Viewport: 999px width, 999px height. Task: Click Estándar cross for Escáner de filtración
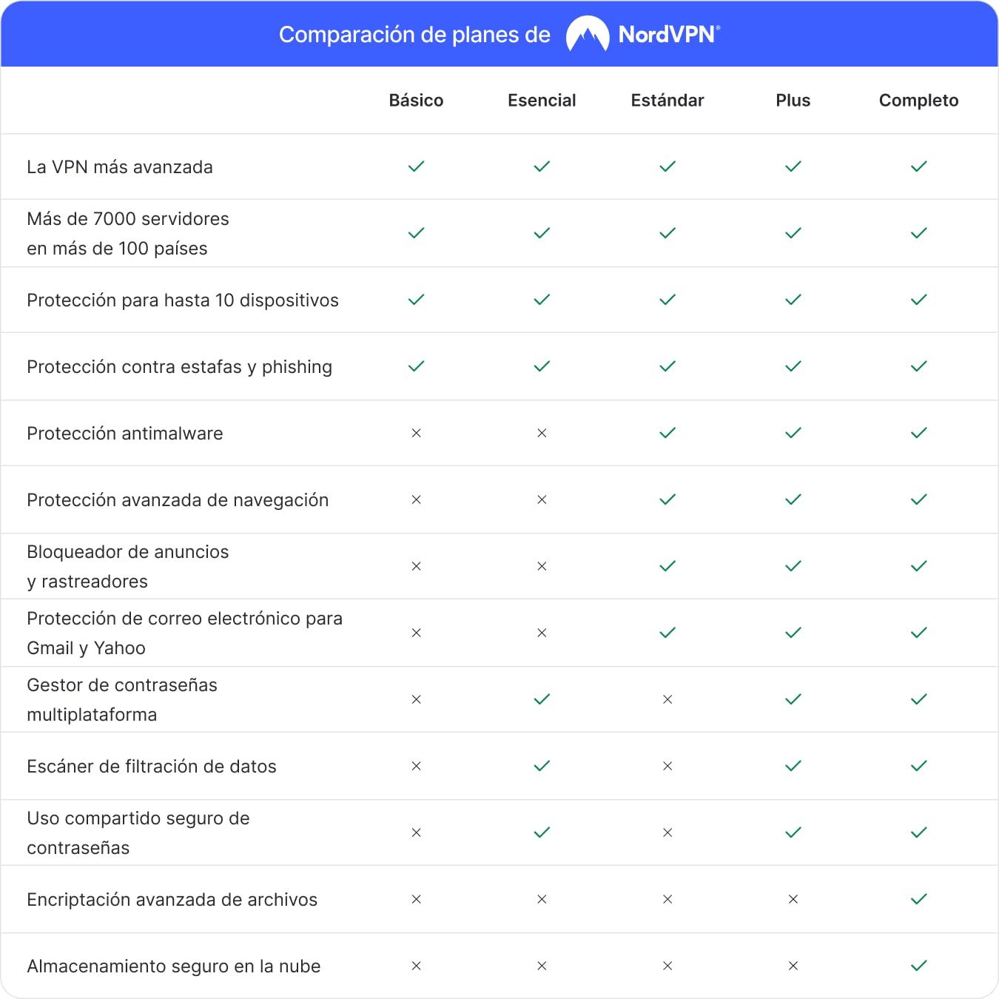[667, 766]
